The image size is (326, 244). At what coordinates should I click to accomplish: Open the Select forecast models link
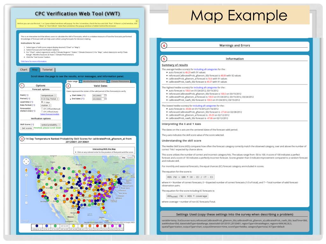tap(50, 114)
